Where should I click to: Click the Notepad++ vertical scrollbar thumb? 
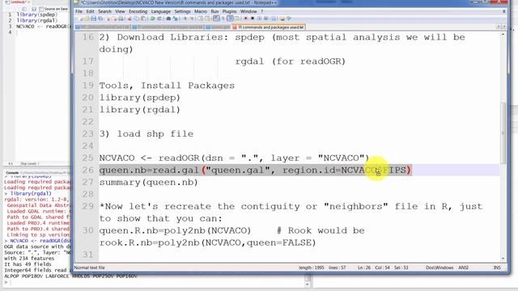click(503, 133)
